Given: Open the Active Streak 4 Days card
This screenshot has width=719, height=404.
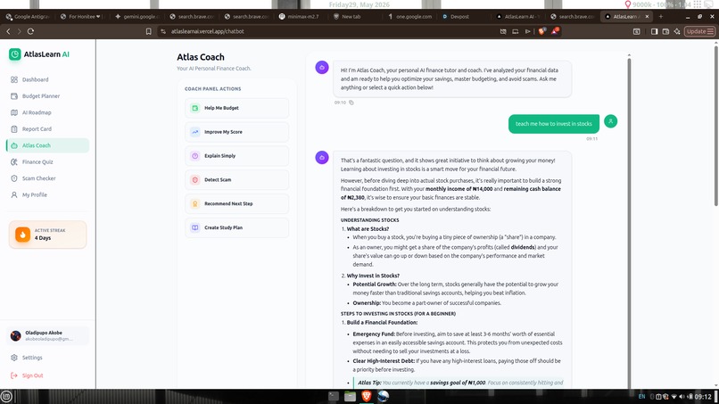Looking at the screenshot, I should pyautogui.click(x=47, y=235).
